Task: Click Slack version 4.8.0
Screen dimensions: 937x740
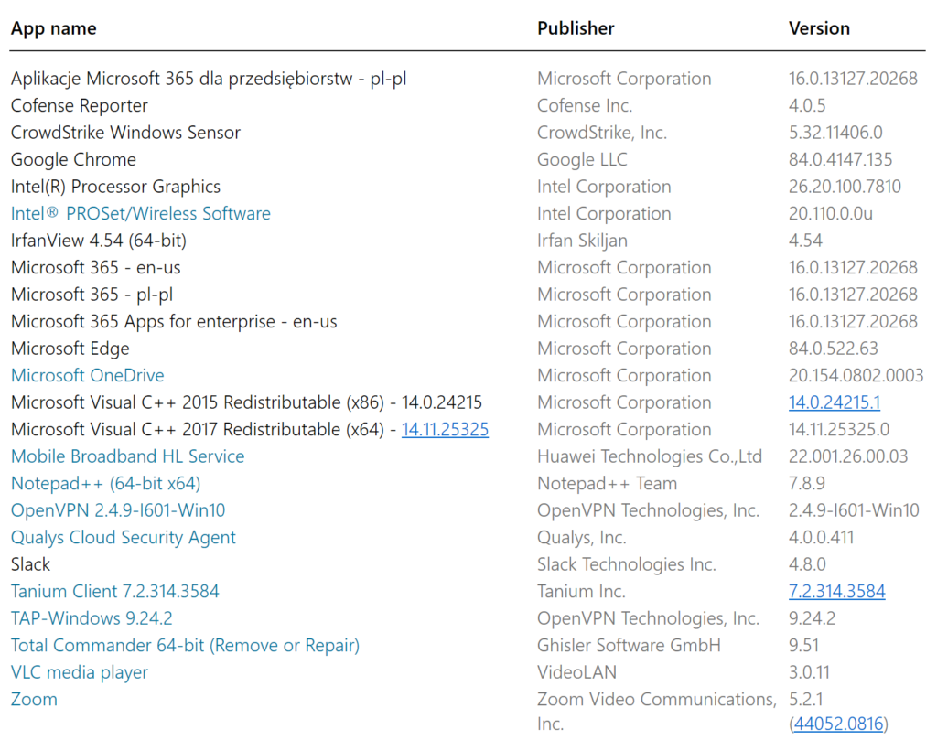Action: coord(807,563)
